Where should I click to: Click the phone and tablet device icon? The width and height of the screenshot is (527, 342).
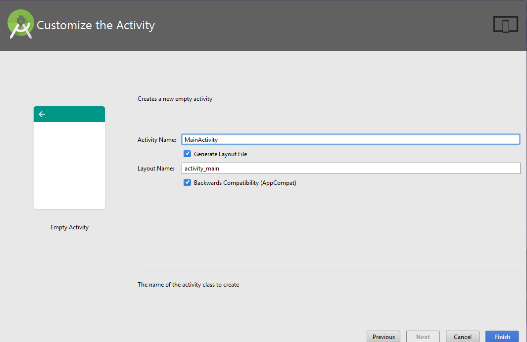(506, 25)
